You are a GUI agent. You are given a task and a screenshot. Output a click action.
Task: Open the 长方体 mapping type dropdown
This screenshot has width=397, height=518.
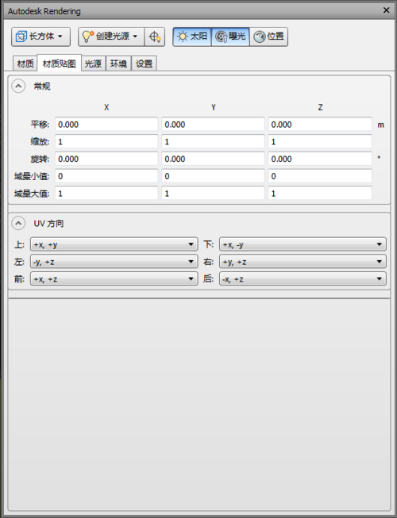pyautogui.click(x=40, y=36)
